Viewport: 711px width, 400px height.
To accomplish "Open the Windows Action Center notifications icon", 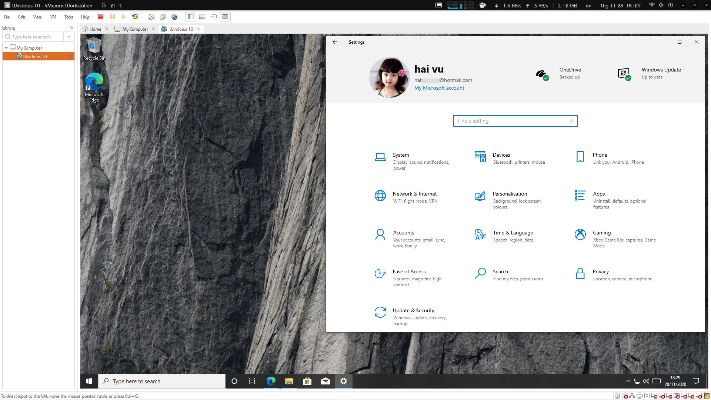I will tap(696, 381).
